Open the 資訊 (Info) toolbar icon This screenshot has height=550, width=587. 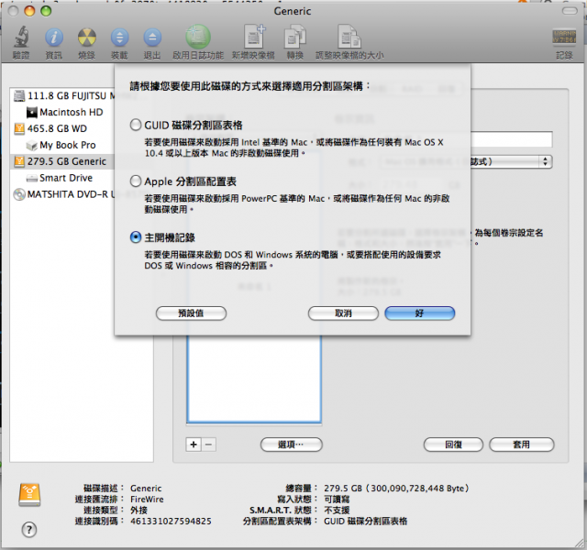tap(54, 38)
